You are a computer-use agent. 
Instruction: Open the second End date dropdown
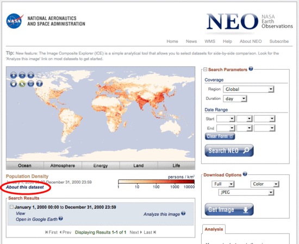coord(245,128)
